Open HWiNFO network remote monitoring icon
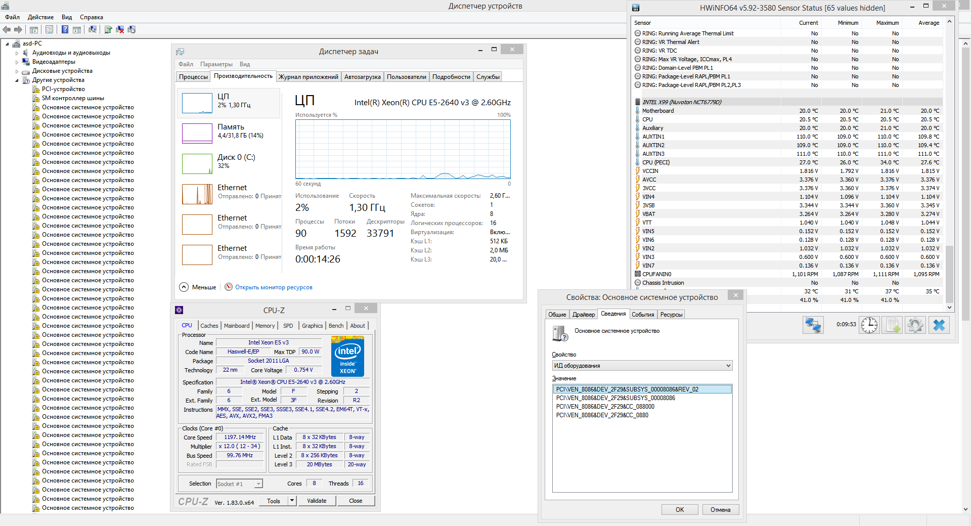 [x=813, y=325]
